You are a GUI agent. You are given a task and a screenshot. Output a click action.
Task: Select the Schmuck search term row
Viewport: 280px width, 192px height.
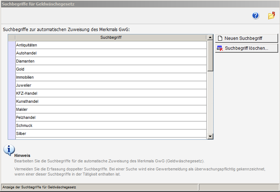(111, 125)
